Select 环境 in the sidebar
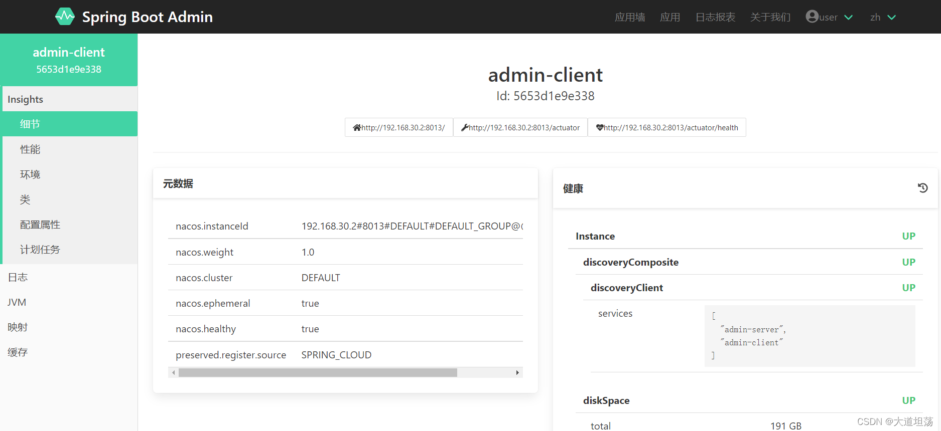 coord(70,174)
